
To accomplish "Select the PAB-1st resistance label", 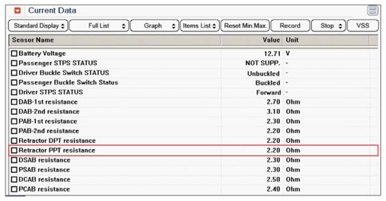I will (48, 121).
